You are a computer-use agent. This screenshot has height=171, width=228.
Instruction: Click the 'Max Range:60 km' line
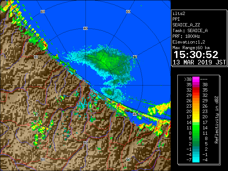pos(191,48)
